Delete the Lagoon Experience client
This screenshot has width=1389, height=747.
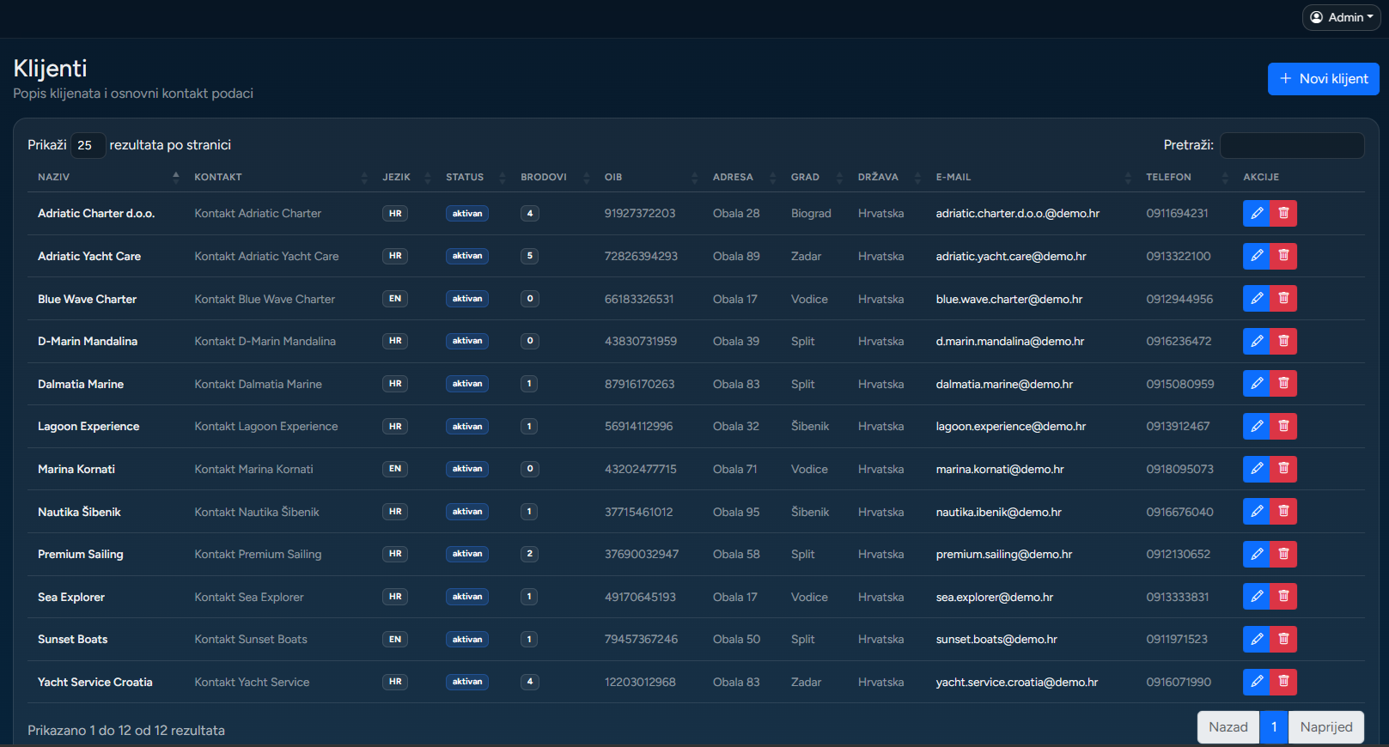(x=1283, y=426)
